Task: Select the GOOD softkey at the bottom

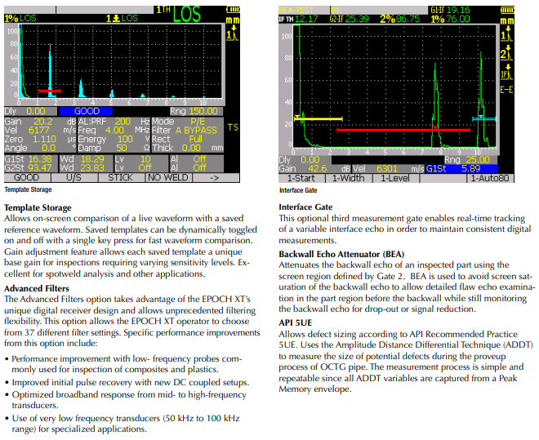Action: [27, 177]
